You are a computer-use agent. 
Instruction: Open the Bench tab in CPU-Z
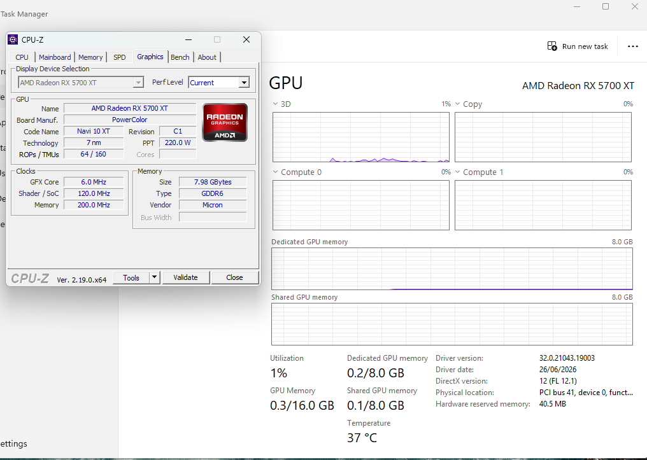180,57
